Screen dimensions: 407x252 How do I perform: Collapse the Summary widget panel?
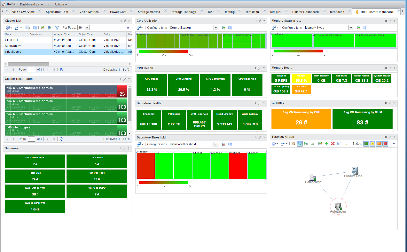[x=121, y=148]
